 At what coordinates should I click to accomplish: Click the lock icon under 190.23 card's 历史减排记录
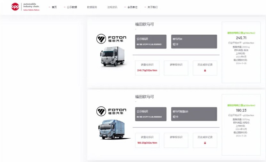[205, 143]
